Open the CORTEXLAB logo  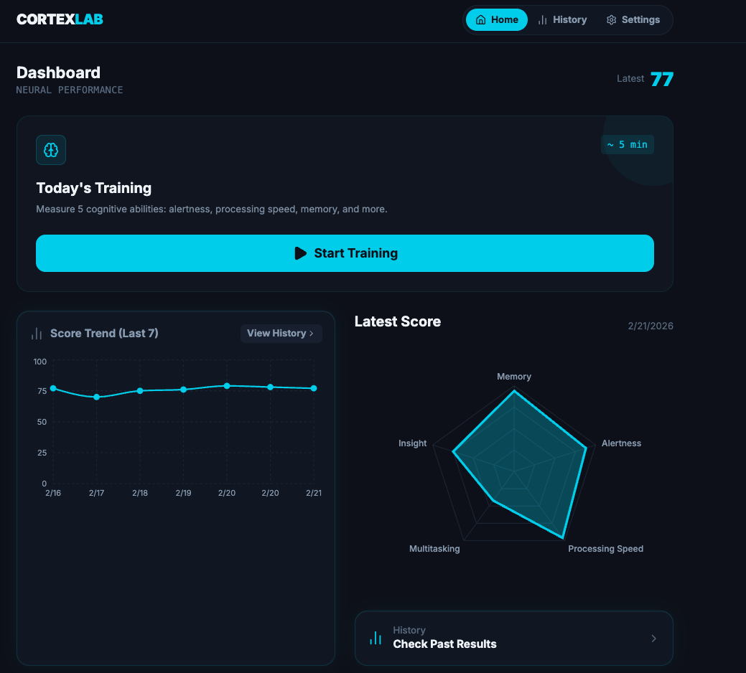point(60,19)
